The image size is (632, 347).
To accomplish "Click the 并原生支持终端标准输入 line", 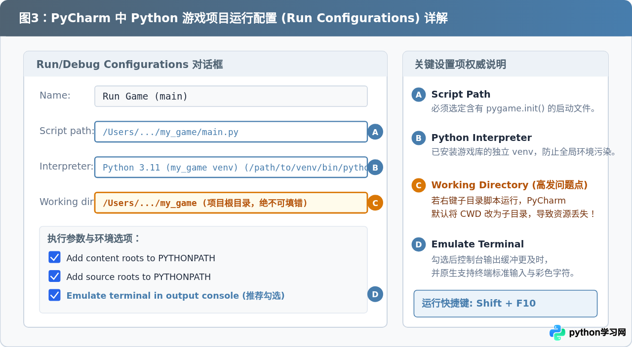I will (x=504, y=273).
